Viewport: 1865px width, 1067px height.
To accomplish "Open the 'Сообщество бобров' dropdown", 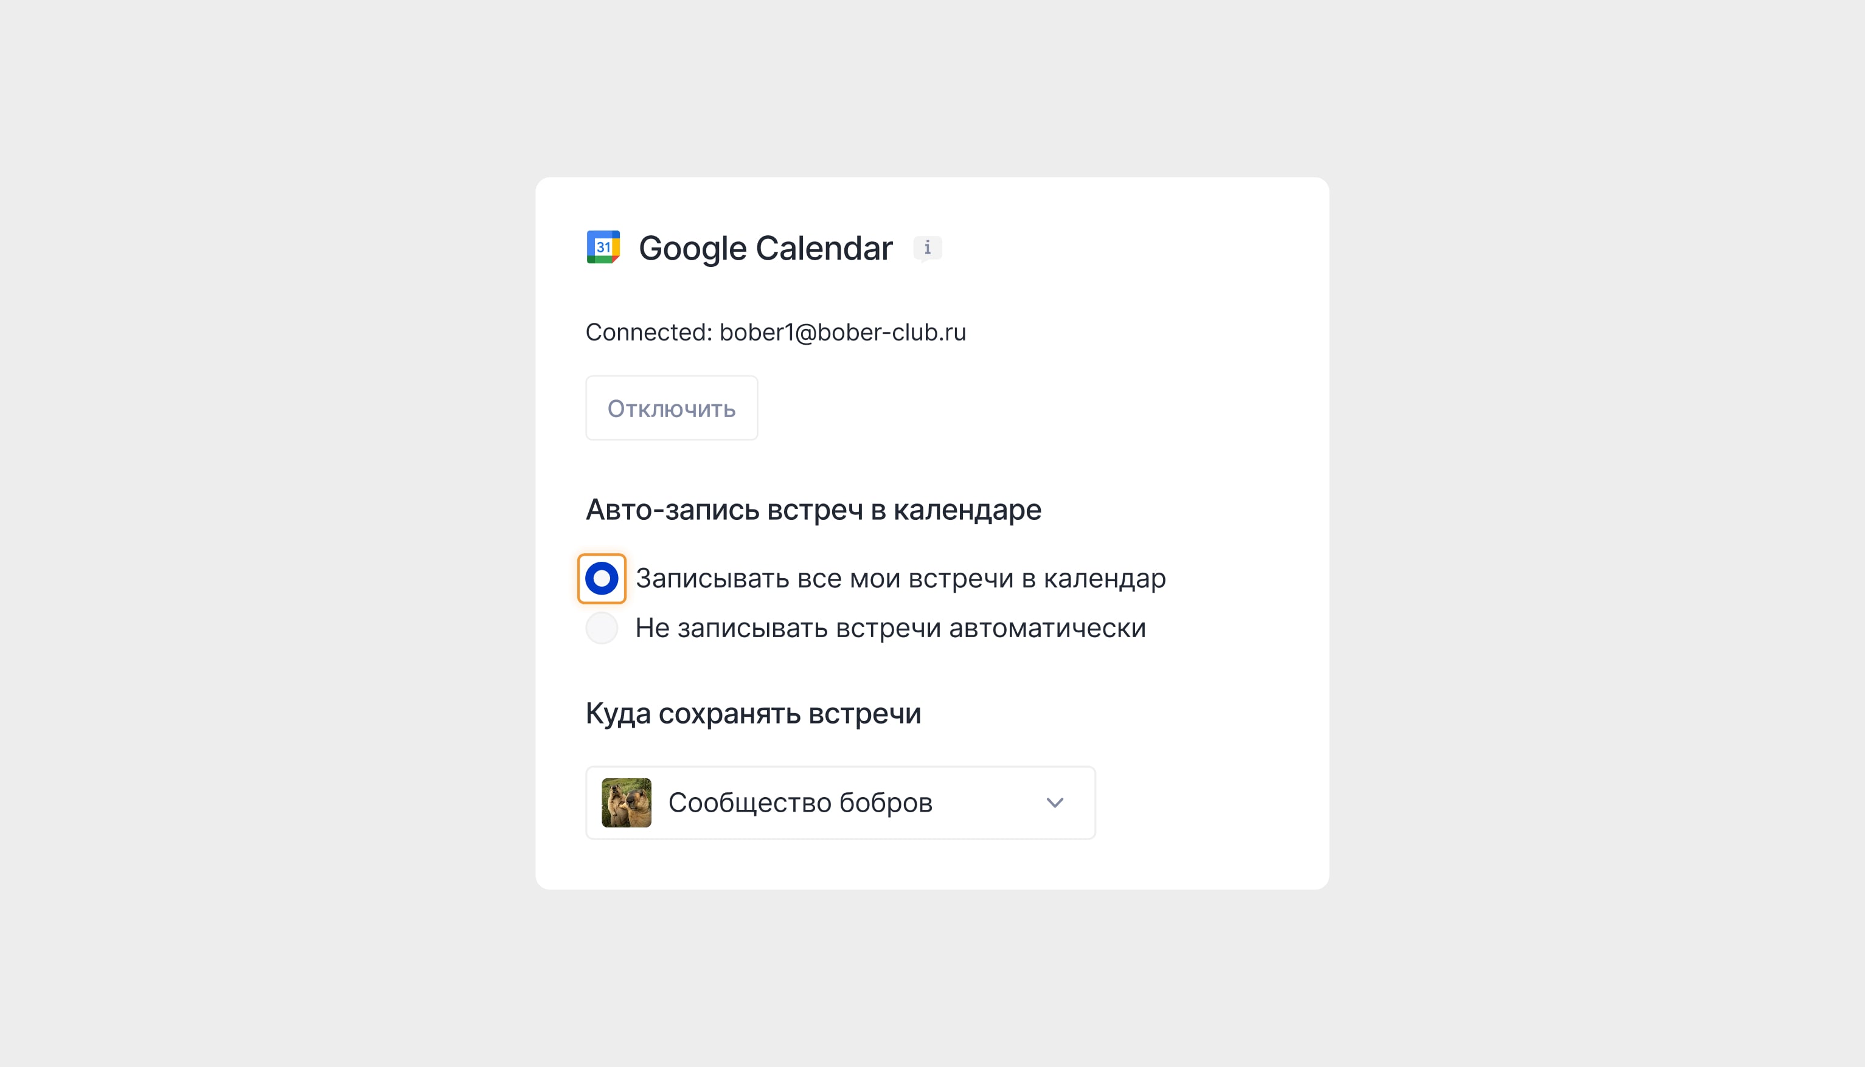I will [840, 803].
